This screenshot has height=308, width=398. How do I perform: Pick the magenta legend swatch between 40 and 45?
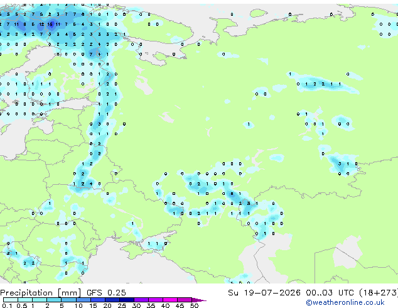[170, 300]
